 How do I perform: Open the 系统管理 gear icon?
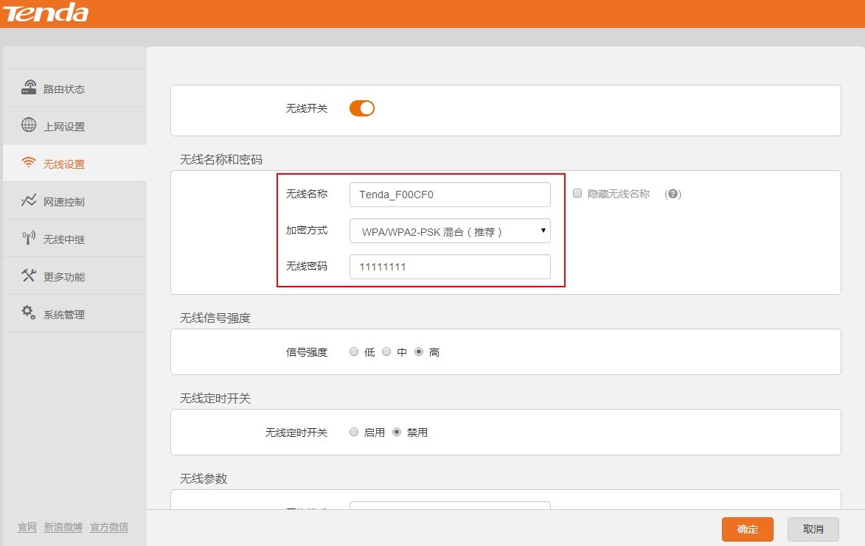click(x=27, y=312)
